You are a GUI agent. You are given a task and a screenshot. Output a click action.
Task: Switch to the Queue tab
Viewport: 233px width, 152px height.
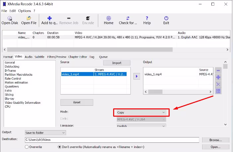tap(103, 57)
